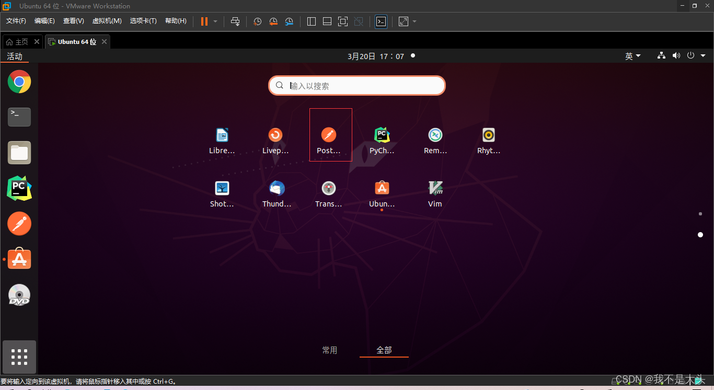The image size is (714, 390).
Task: Open the 选项卡(T) menu
Action: 143,21
